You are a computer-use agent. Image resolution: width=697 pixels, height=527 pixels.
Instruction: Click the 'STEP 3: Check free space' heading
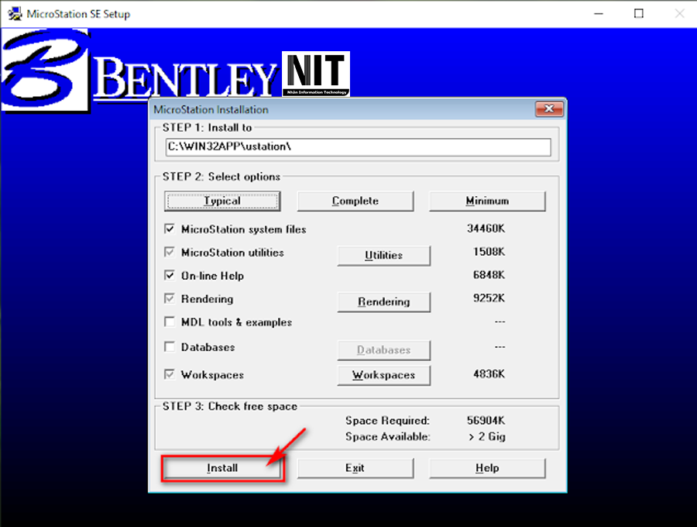[x=230, y=406]
